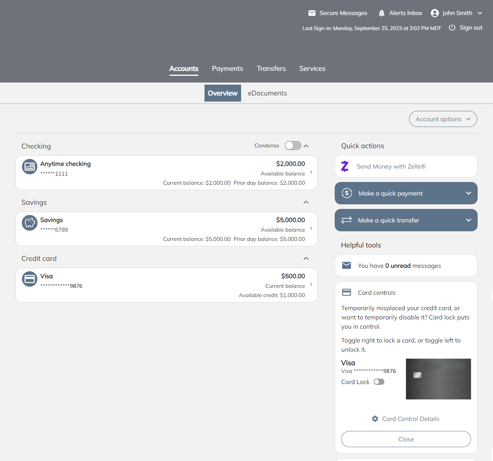The width and height of the screenshot is (493, 461).
Task: Enable the Visa Card Lock toggle
Action: [379, 382]
